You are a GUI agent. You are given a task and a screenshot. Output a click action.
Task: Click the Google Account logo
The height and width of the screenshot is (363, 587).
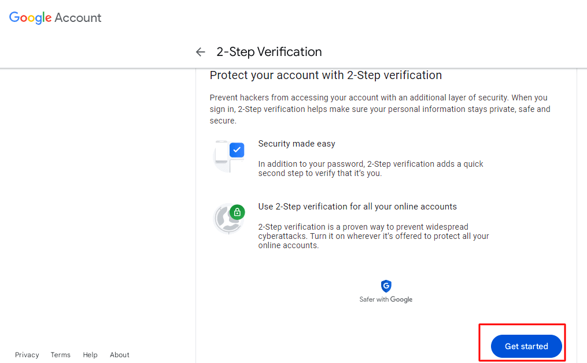(56, 18)
